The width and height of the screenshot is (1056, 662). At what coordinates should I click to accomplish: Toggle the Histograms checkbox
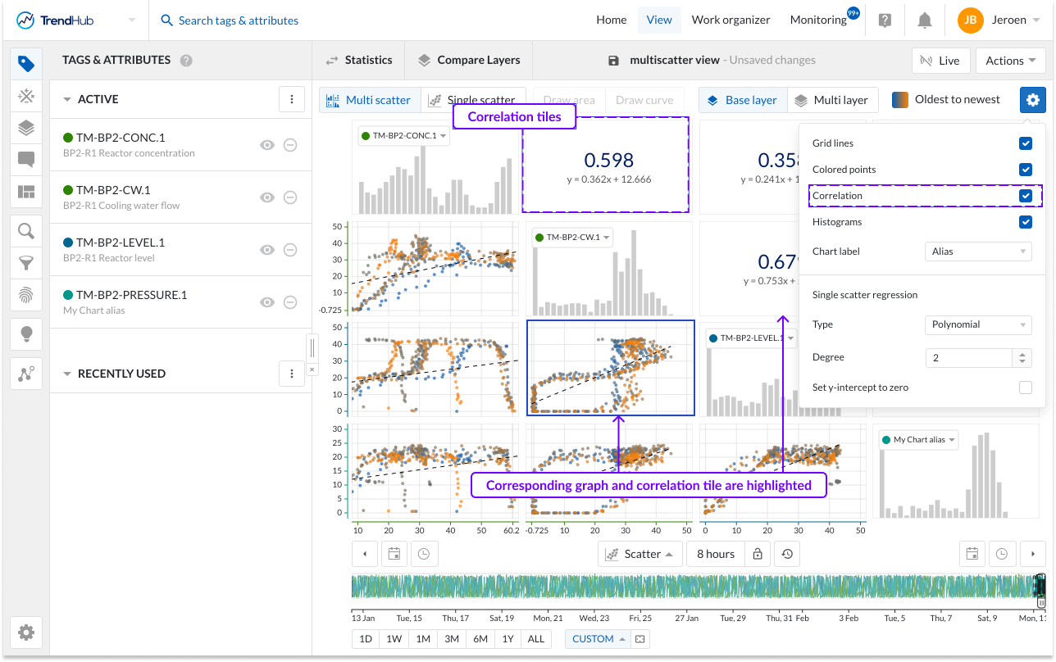(1025, 222)
